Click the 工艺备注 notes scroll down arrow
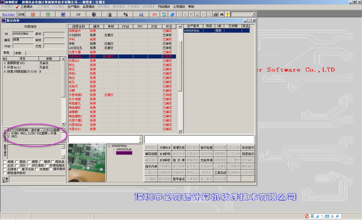Image resolution: width=362 pixels, height=220 pixels. click(x=63, y=142)
